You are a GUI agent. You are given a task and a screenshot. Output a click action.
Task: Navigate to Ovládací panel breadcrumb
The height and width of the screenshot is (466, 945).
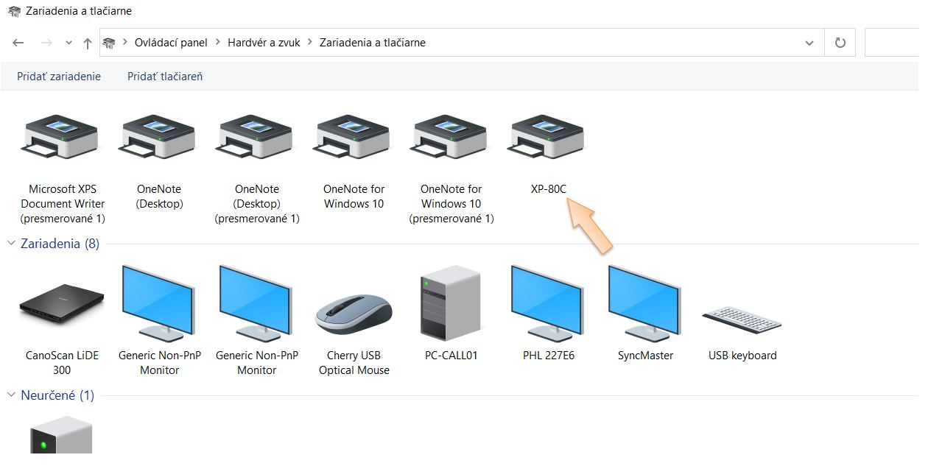tap(171, 43)
